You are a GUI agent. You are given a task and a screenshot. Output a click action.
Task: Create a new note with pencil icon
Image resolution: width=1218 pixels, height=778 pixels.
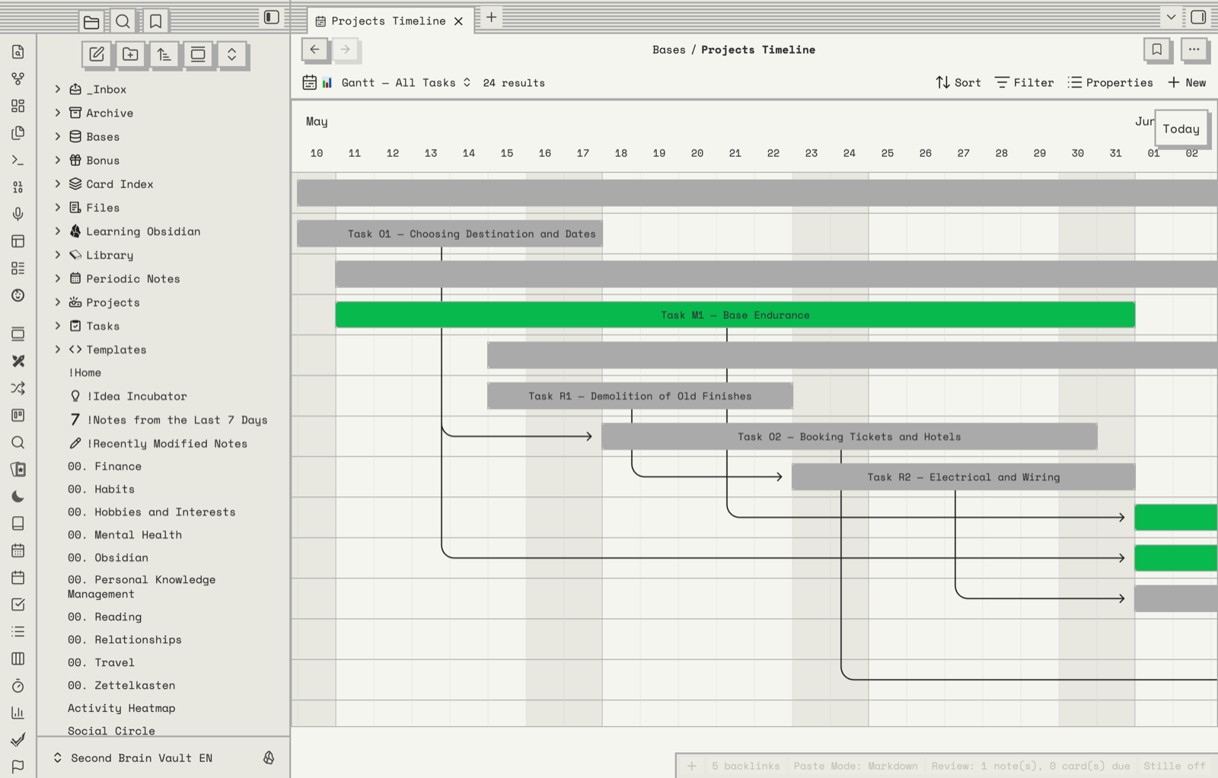click(x=97, y=54)
